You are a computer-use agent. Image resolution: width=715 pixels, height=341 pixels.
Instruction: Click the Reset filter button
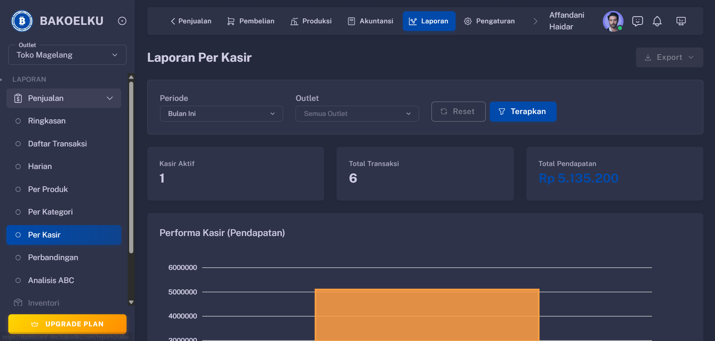(458, 111)
